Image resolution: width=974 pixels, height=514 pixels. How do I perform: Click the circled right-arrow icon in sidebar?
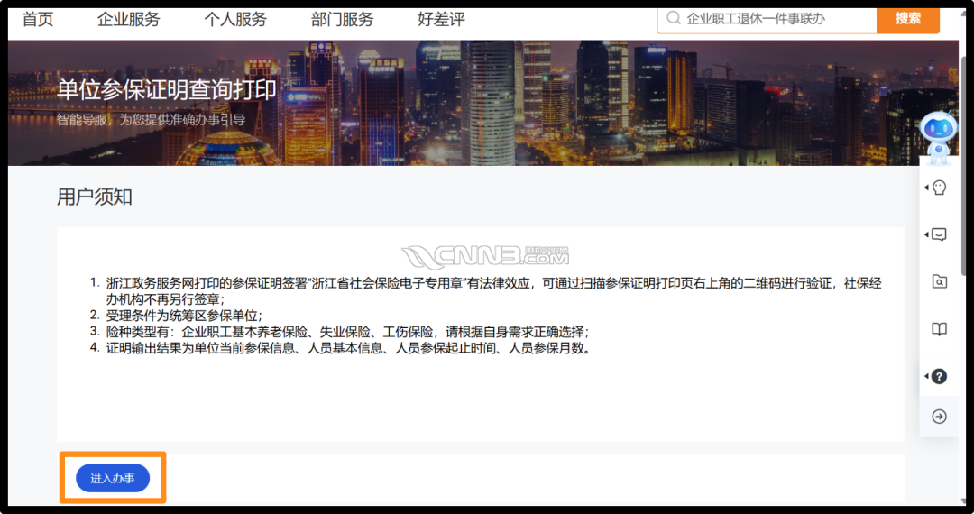(x=940, y=416)
